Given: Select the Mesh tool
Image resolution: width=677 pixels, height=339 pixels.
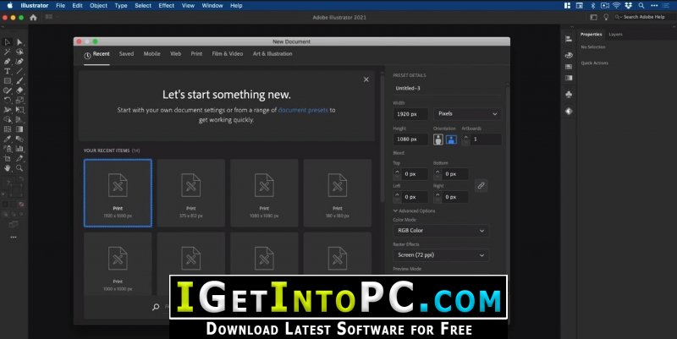Looking at the screenshot, I should coord(8,129).
